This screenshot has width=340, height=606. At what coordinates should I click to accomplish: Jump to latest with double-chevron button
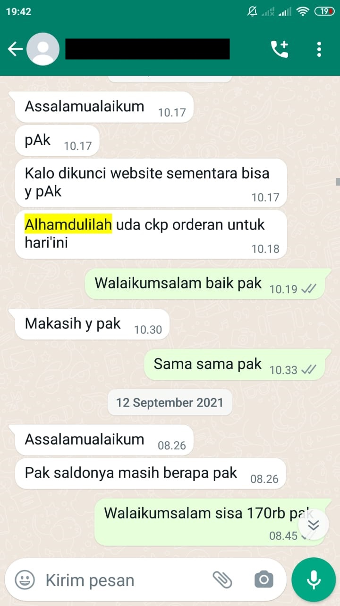point(314,525)
